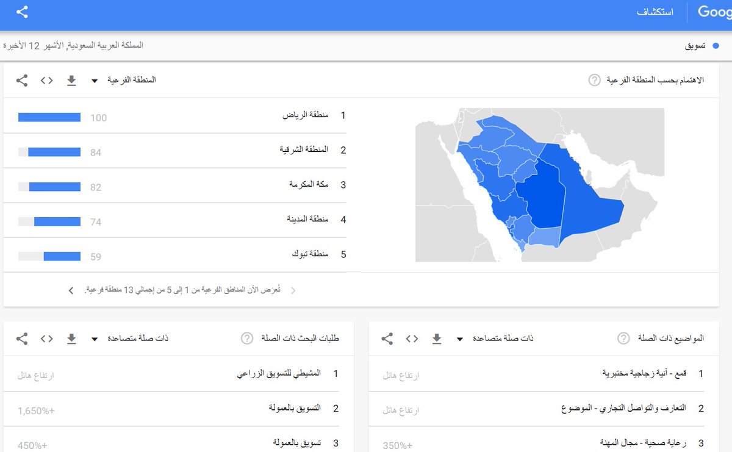Open help for طلبات البحث ذات الصلة

pyautogui.click(x=246, y=339)
